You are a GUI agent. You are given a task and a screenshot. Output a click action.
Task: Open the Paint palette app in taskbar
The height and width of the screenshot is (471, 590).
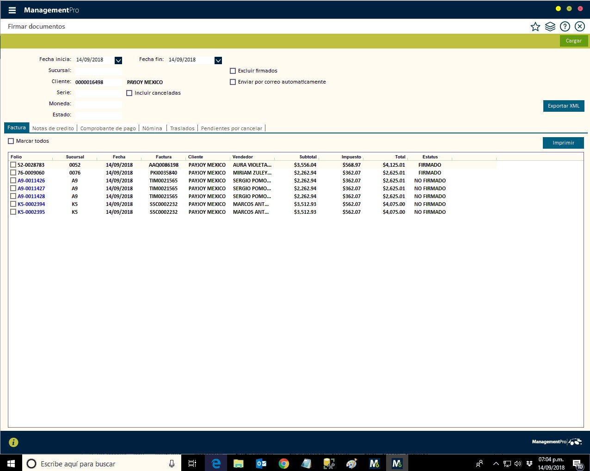pyautogui.click(x=351, y=463)
